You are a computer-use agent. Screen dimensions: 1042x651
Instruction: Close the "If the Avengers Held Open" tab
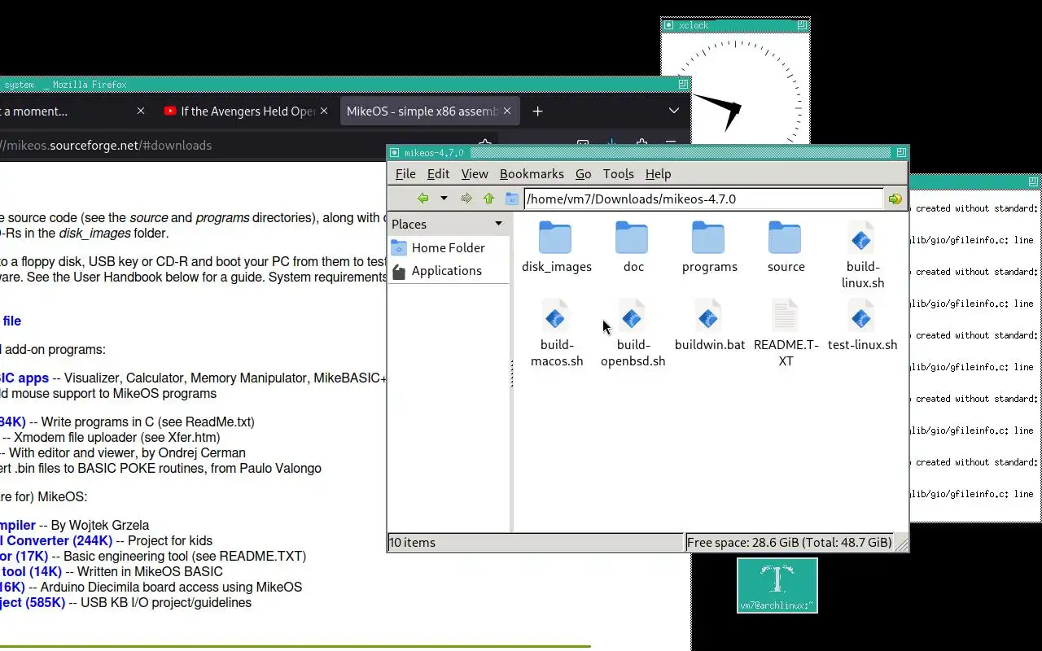point(324,111)
